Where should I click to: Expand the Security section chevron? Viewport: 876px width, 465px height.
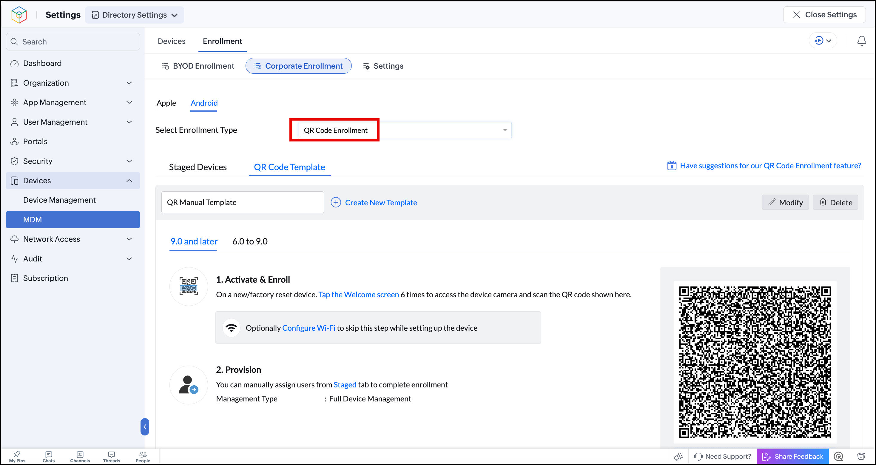[129, 161]
